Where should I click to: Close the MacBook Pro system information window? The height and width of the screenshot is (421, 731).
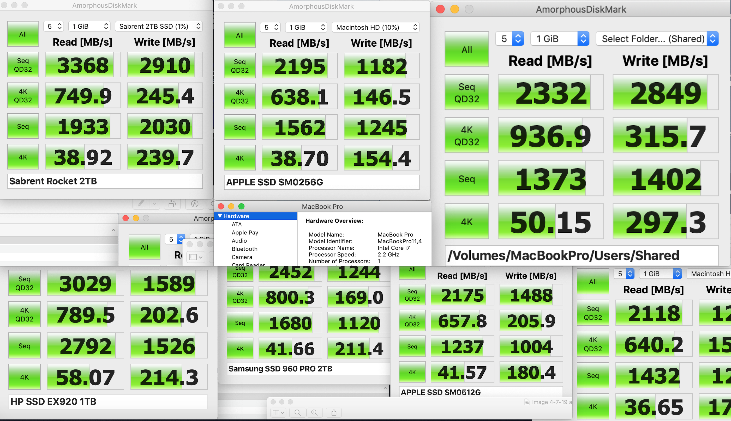pyautogui.click(x=221, y=206)
